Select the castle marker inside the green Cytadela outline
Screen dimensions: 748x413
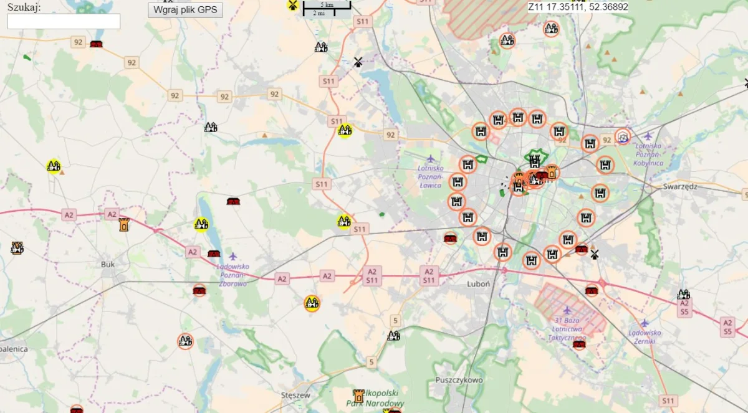point(534,161)
